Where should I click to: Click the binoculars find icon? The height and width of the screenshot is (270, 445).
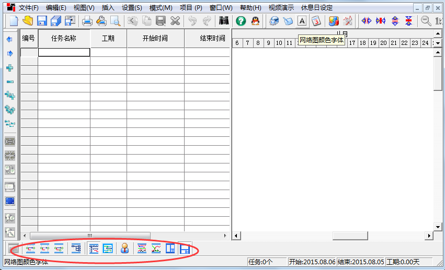tap(224, 21)
